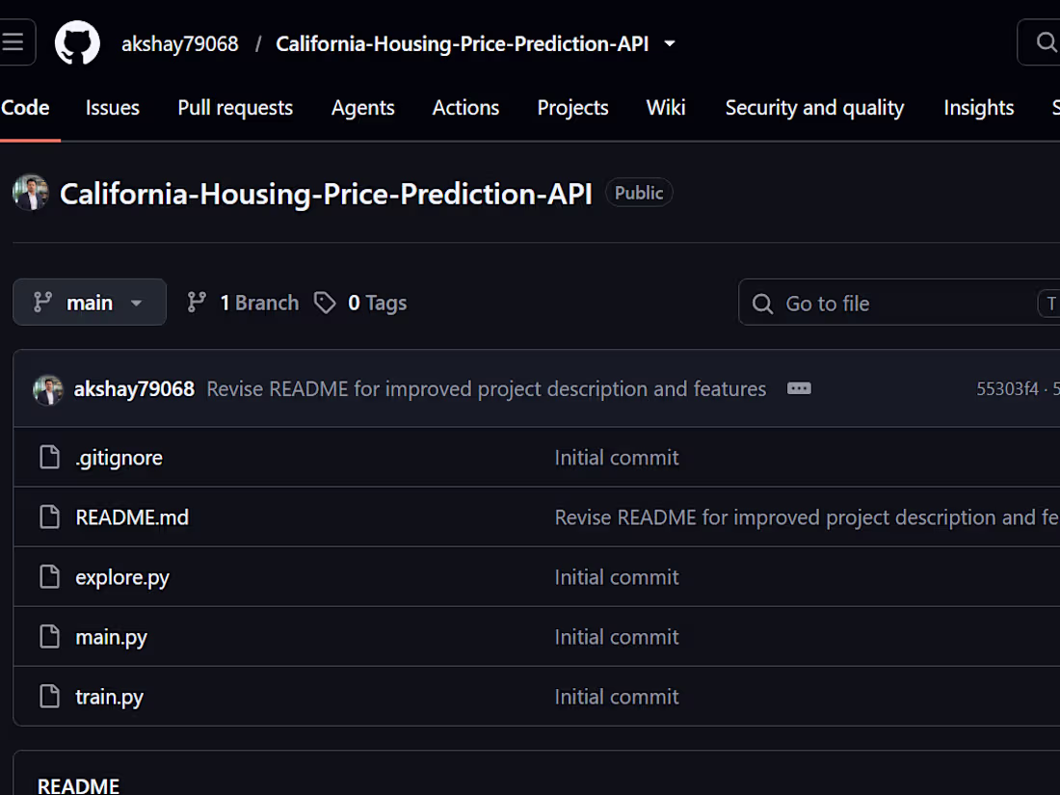Viewport: 1060px width, 795px height.
Task: Click the file icon beside .gitignore
Action: click(49, 457)
